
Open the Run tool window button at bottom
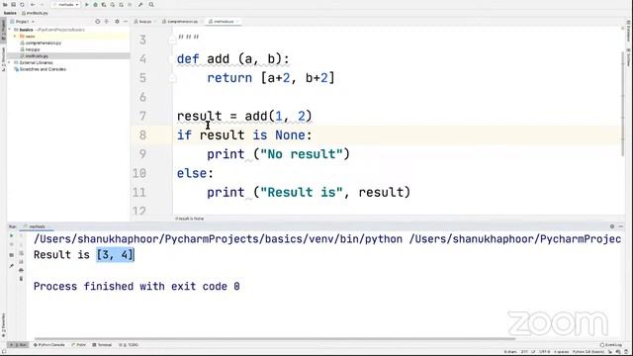point(18,345)
